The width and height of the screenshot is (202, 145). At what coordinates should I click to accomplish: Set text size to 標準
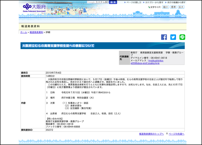tap(173, 7)
